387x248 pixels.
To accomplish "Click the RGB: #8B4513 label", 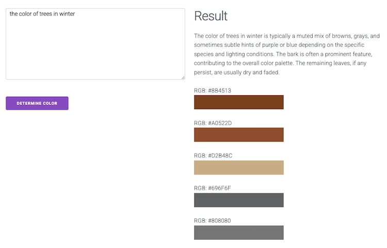I will pyautogui.click(x=212, y=91).
